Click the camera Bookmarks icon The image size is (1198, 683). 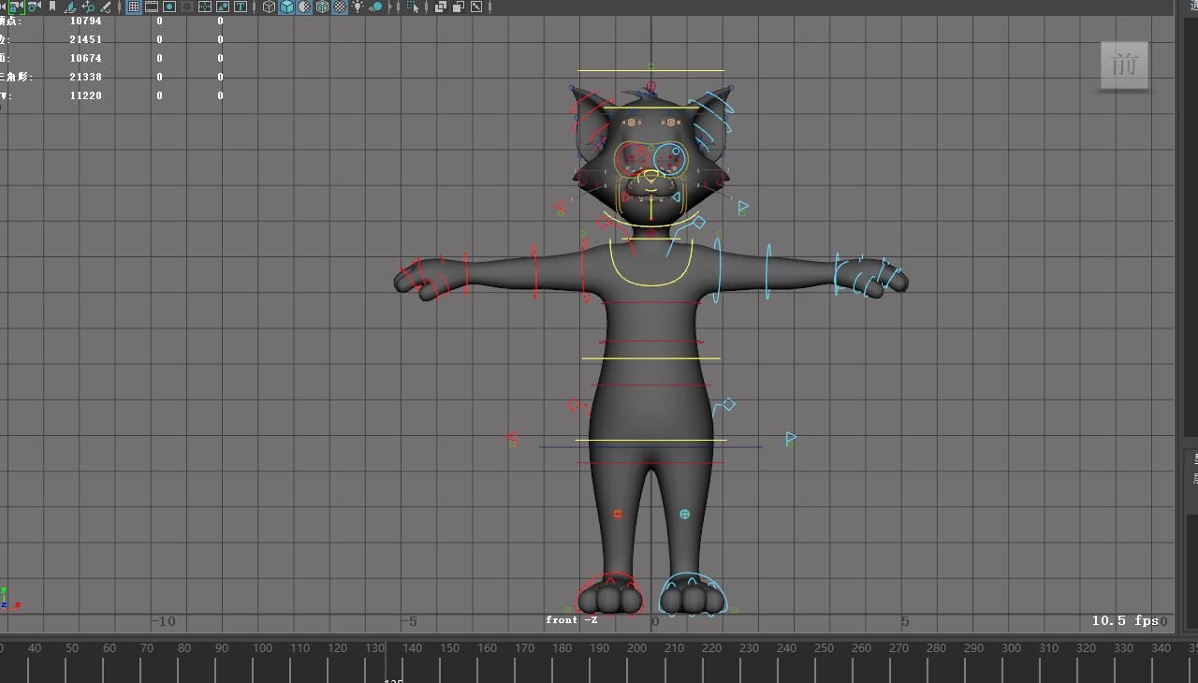click(x=52, y=7)
